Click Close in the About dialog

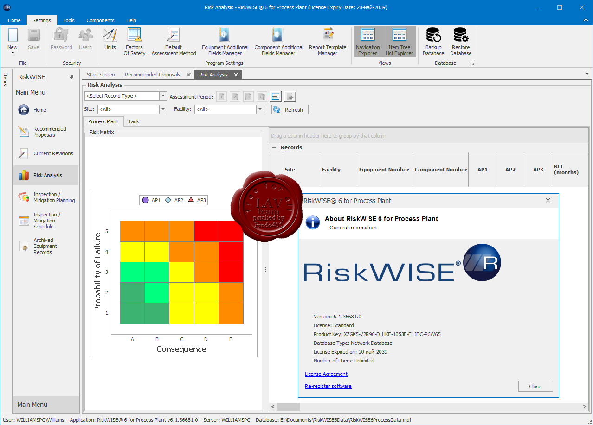pyautogui.click(x=535, y=387)
